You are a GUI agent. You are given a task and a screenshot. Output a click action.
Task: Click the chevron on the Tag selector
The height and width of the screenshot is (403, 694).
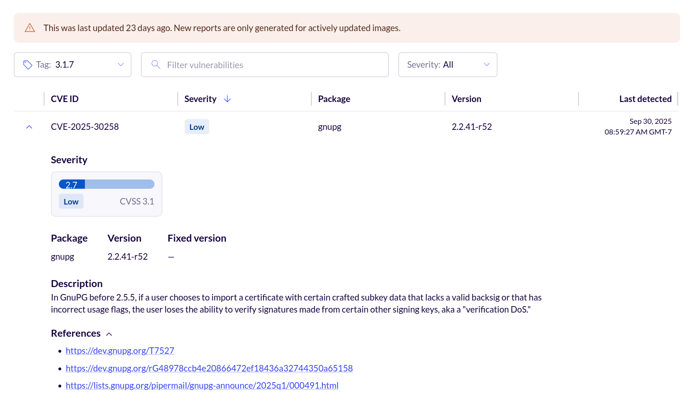(121, 64)
